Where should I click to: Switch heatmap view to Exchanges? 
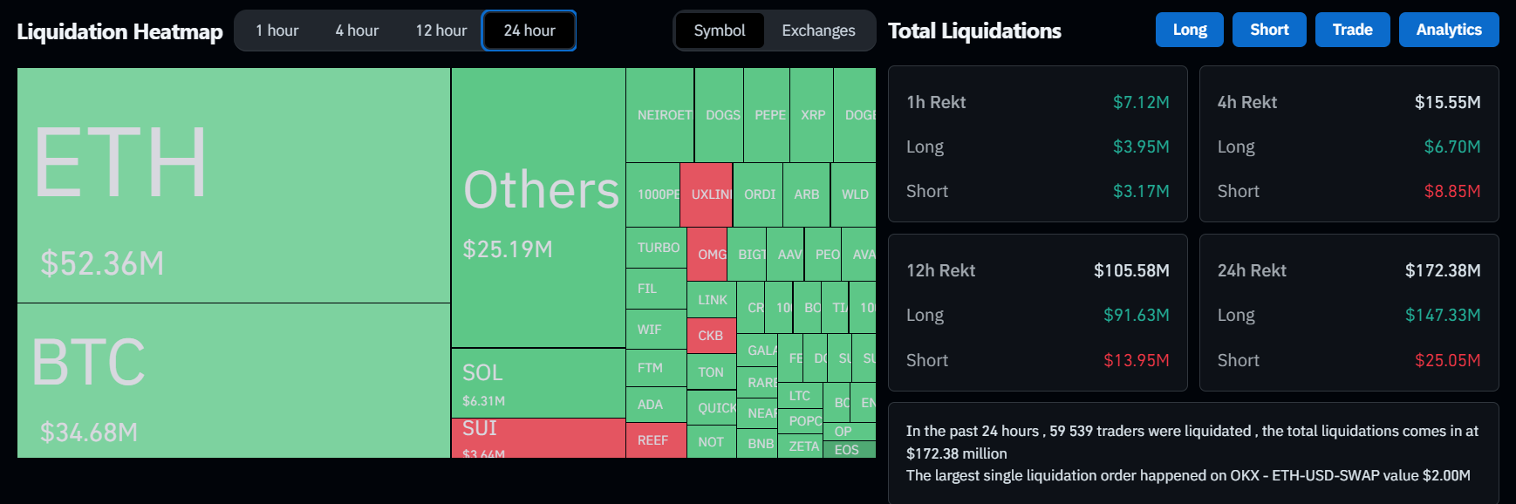(x=818, y=31)
